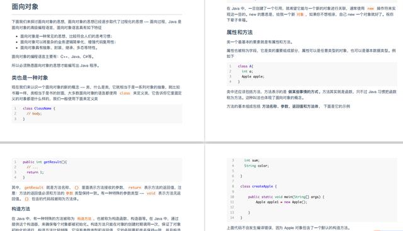Click the bullet about 抽象、封装、继承、多态
Screen dimensions: 403x231
pos(59,48)
